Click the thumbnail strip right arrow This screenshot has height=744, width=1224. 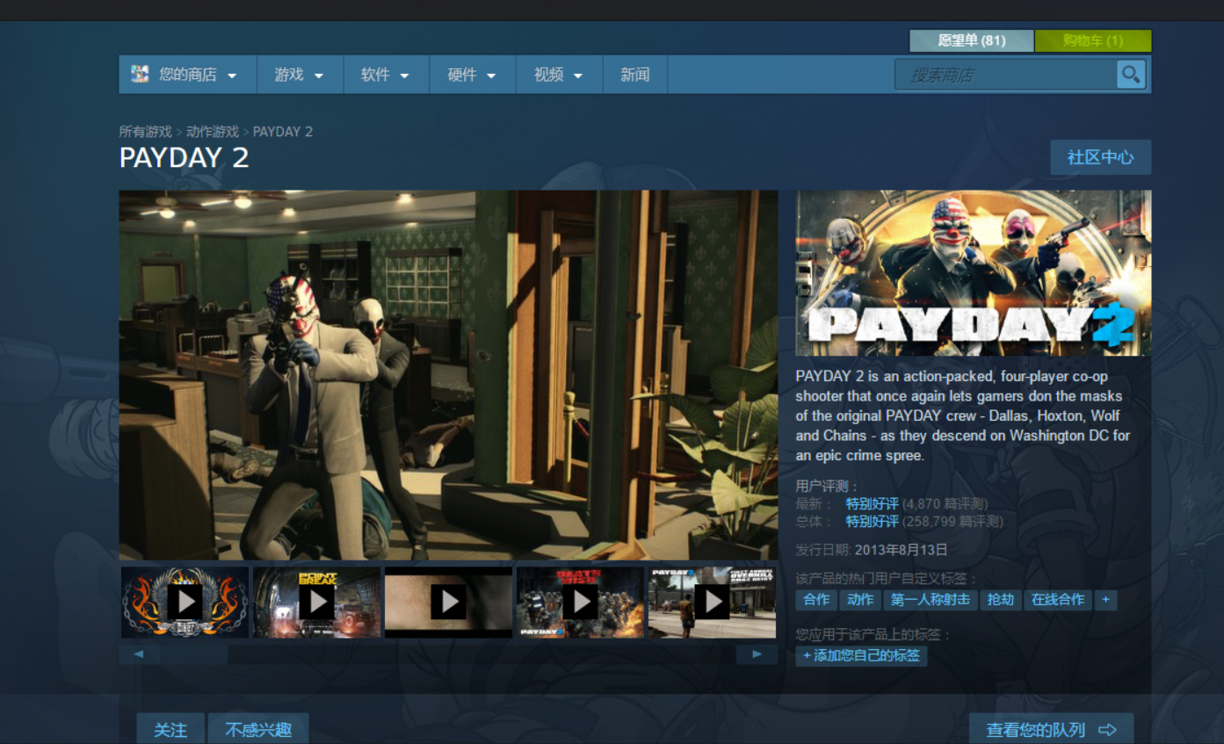(757, 654)
